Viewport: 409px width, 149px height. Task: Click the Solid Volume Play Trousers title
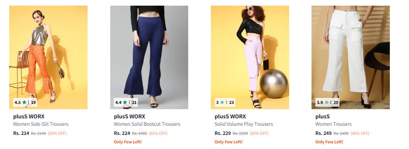click(x=244, y=124)
